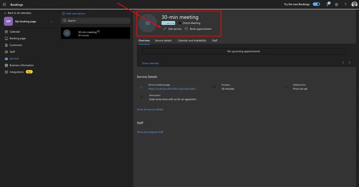Click the 1:1 service badge
Viewport: 359px width, 187px height.
168,23
